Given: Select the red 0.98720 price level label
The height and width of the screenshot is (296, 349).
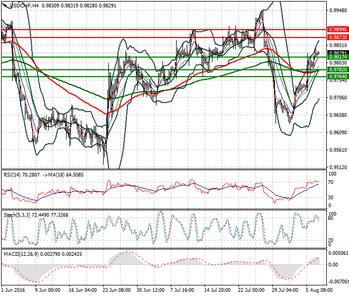Looking at the screenshot, I should [338, 38].
